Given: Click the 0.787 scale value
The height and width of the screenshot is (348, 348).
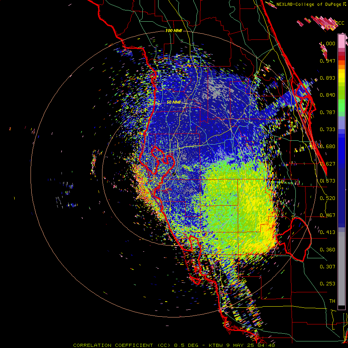Looking at the screenshot, I should tap(328, 112).
